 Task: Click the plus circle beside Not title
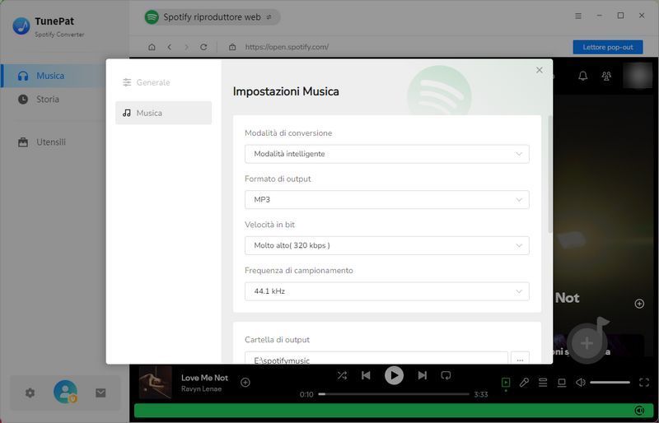639,304
